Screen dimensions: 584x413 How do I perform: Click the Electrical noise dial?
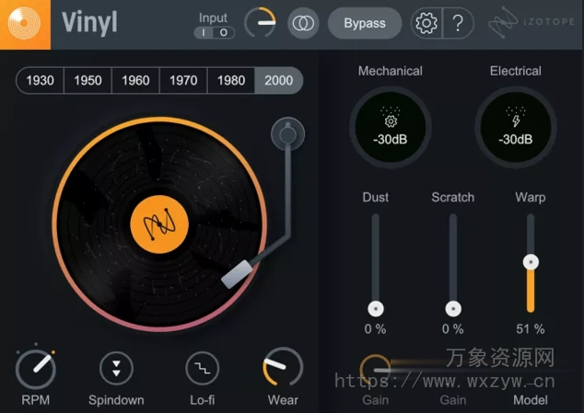pyautogui.click(x=515, y=129)
